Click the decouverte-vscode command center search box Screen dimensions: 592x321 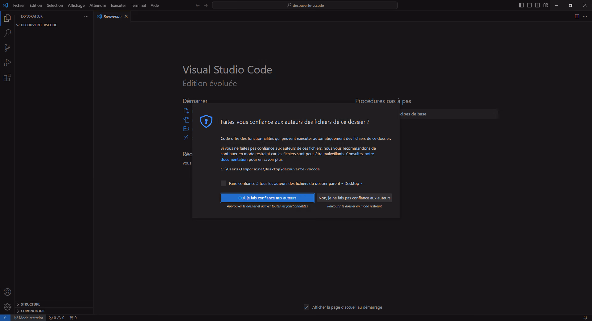(305, 5)
